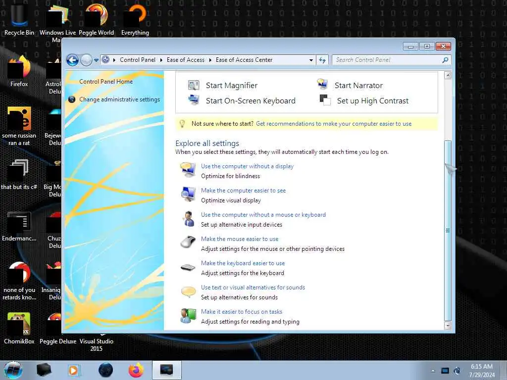Click the Control Panel breadcrumb
The height and width of the screenshot is (380, 507).
(x=138, y=60)
